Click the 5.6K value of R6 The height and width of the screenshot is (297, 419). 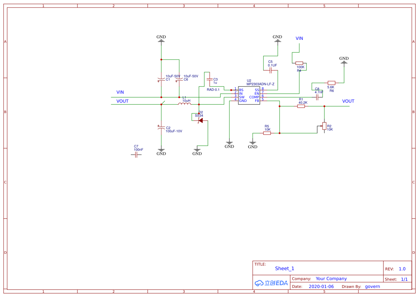[x=331, y=87]
